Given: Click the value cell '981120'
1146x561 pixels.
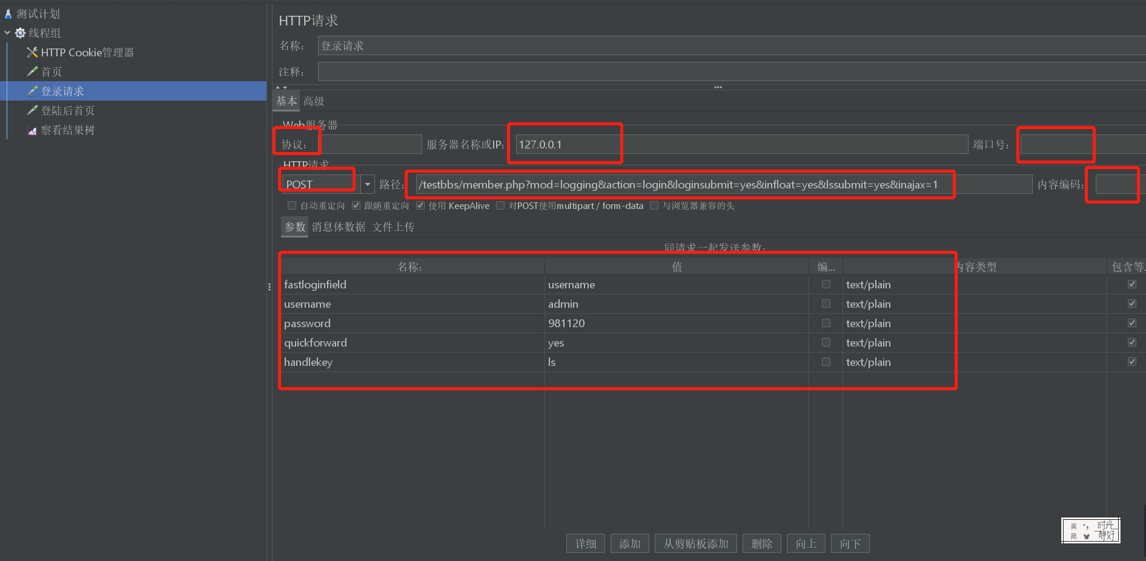Looking at the screenshot, I should pyautogui.click(x=677, y=323).
